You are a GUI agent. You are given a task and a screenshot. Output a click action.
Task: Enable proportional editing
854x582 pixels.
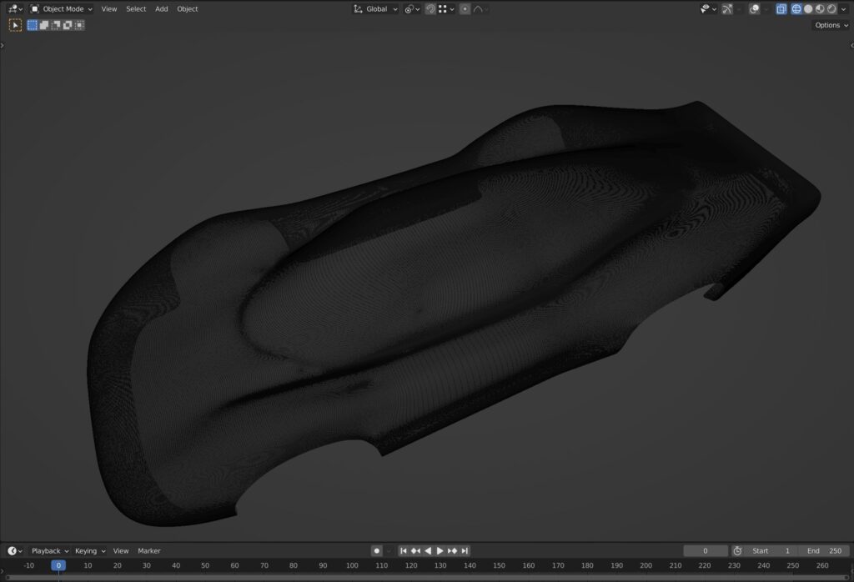pos(465,8)
